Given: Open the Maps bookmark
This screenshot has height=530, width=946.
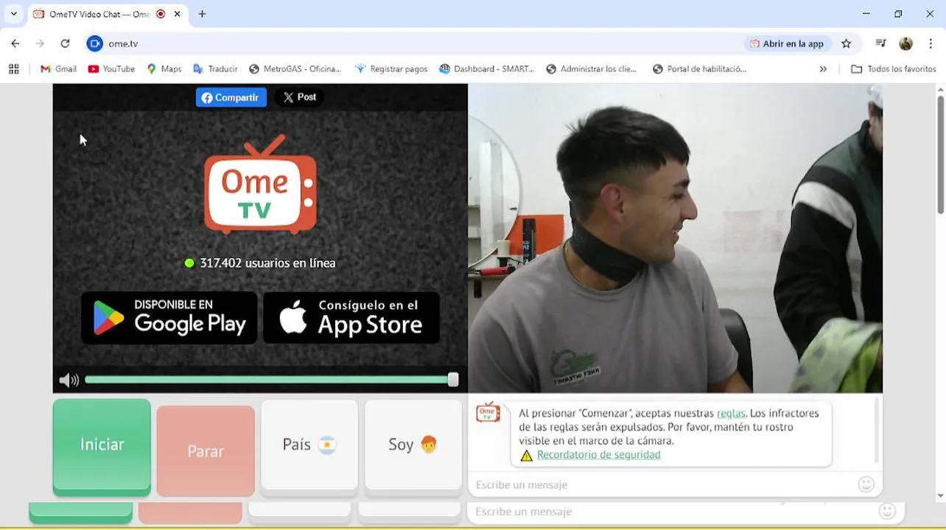Looking at the screenshot, I should tap(164, 68).
